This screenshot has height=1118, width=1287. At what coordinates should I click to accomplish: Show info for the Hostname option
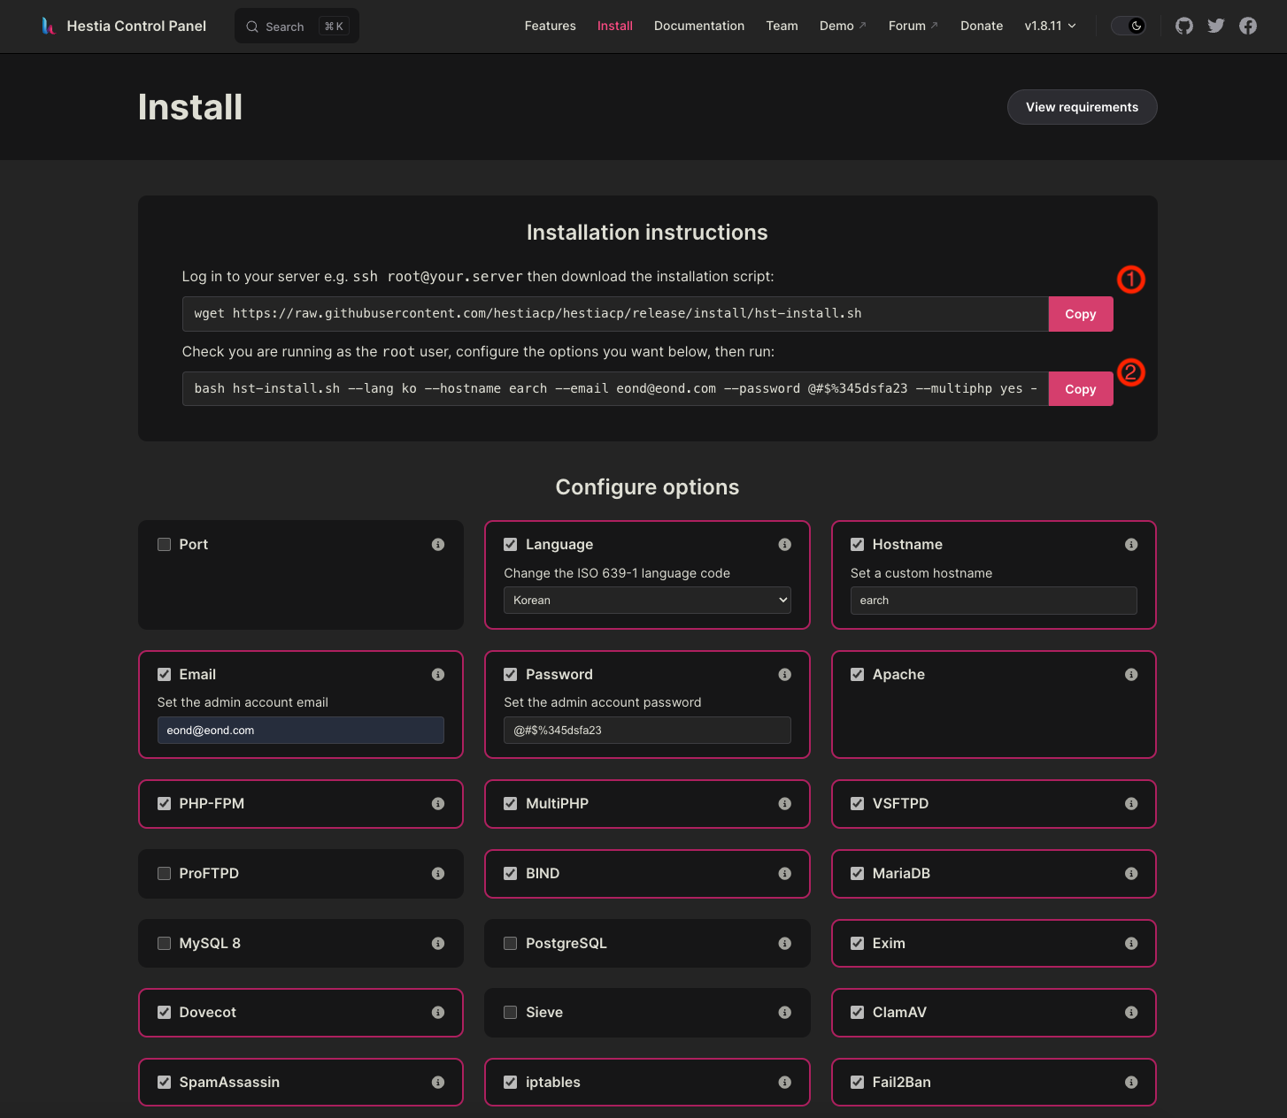click(1131, 544)
